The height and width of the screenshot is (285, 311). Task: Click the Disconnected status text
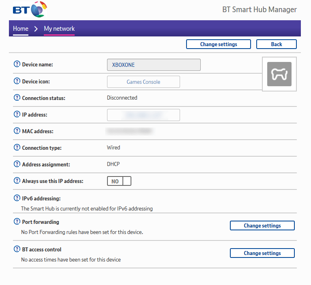point(122,98)
